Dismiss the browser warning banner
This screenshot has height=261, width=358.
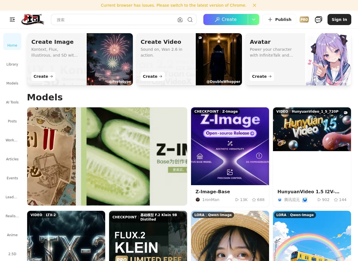pos(255,5)
